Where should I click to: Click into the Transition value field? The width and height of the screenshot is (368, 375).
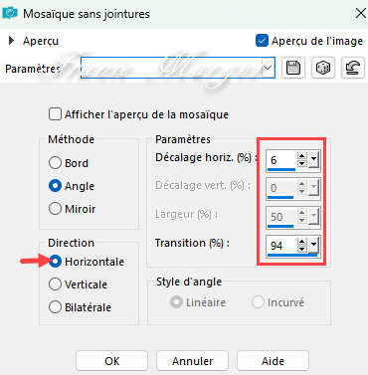[281, 246]
